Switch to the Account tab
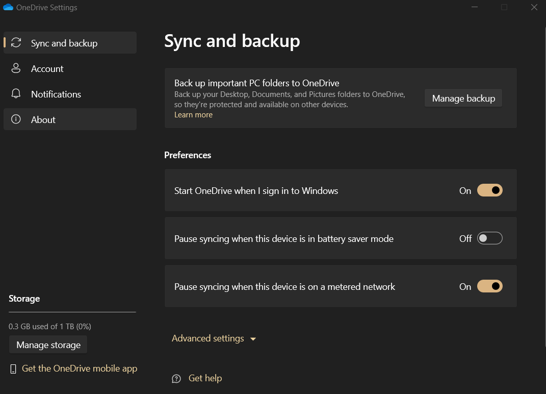 [70, 68]
